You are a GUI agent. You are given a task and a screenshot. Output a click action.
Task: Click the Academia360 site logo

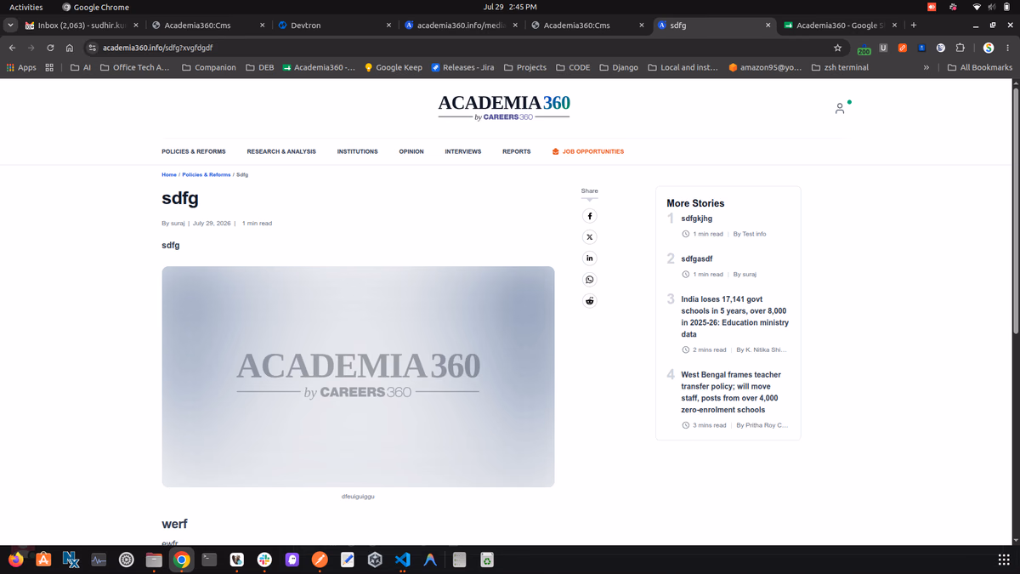[x=504, y=107]
